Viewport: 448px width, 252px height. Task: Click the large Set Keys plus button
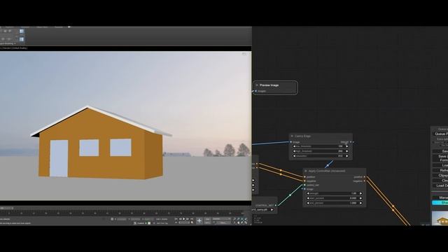pyautogui.click(x=199, y=220)
